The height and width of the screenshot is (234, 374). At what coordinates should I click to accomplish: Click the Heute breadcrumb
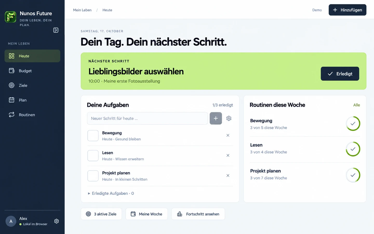point(107,10)
